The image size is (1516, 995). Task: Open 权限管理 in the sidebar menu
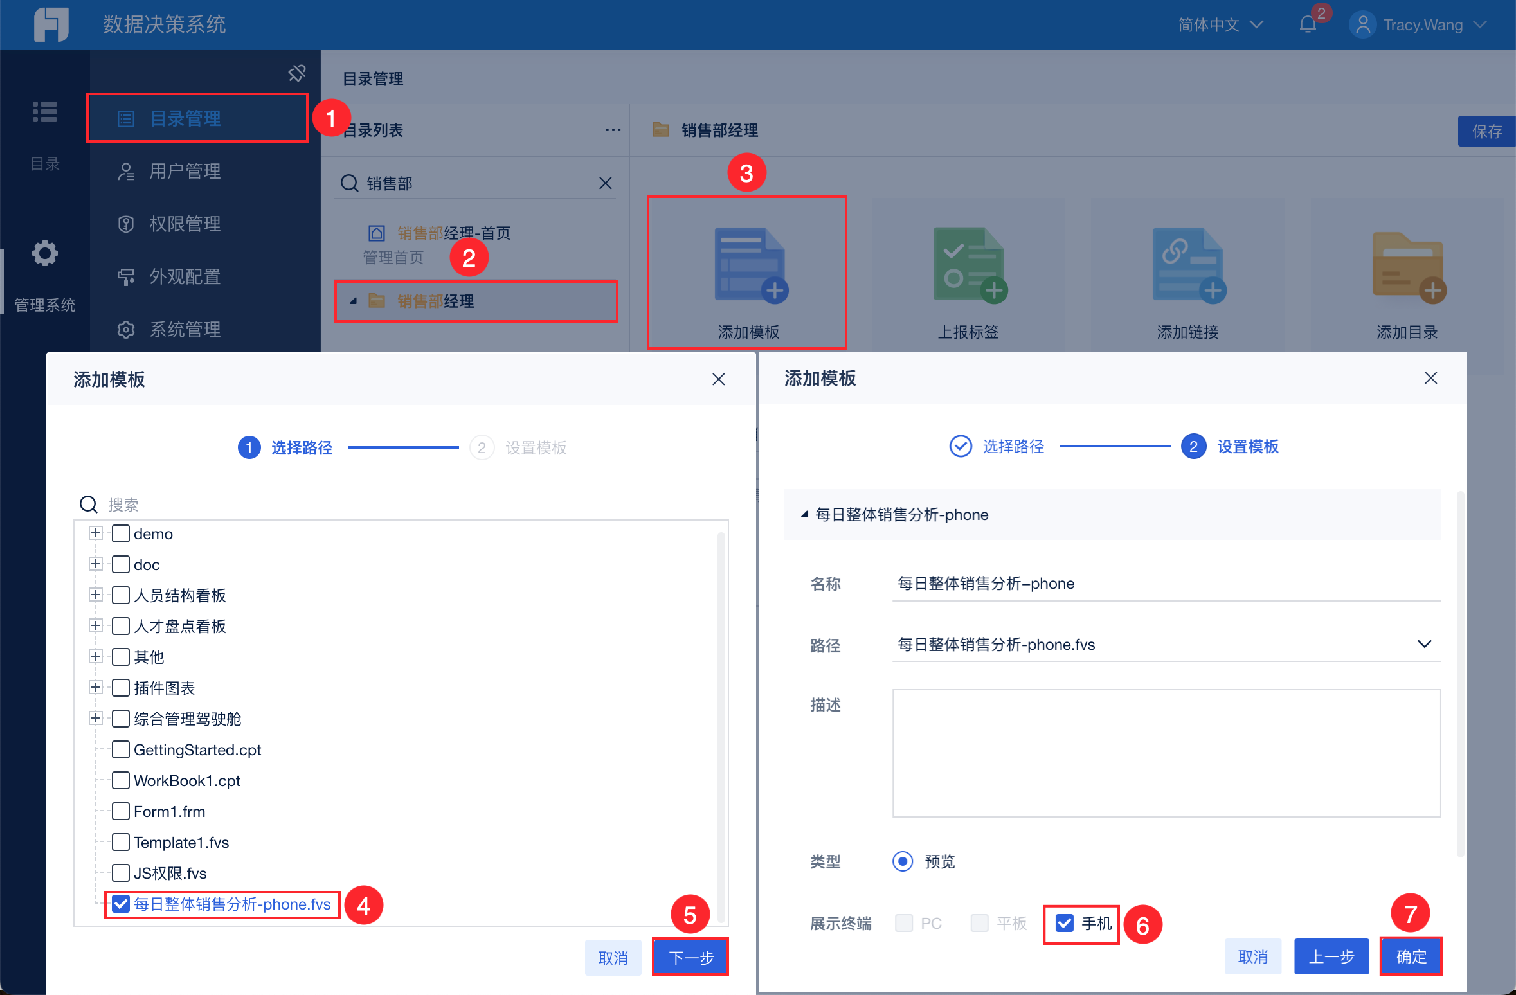(x=185, y=224)
